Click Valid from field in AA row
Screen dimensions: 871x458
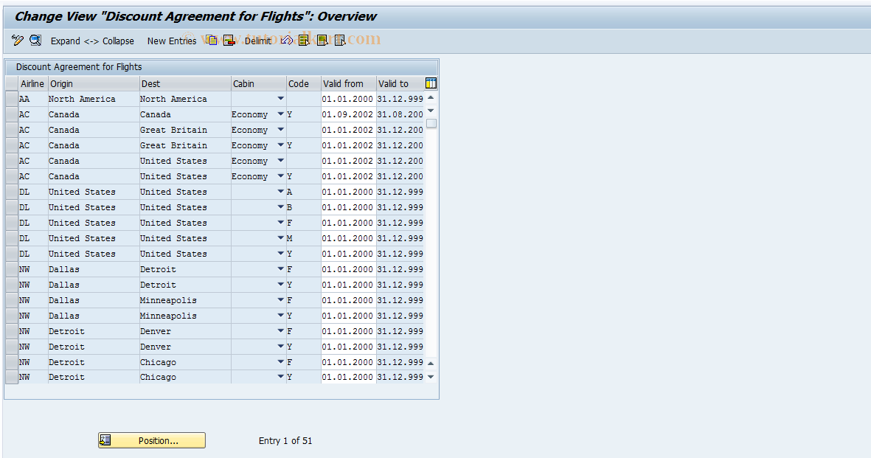(348, 99)
